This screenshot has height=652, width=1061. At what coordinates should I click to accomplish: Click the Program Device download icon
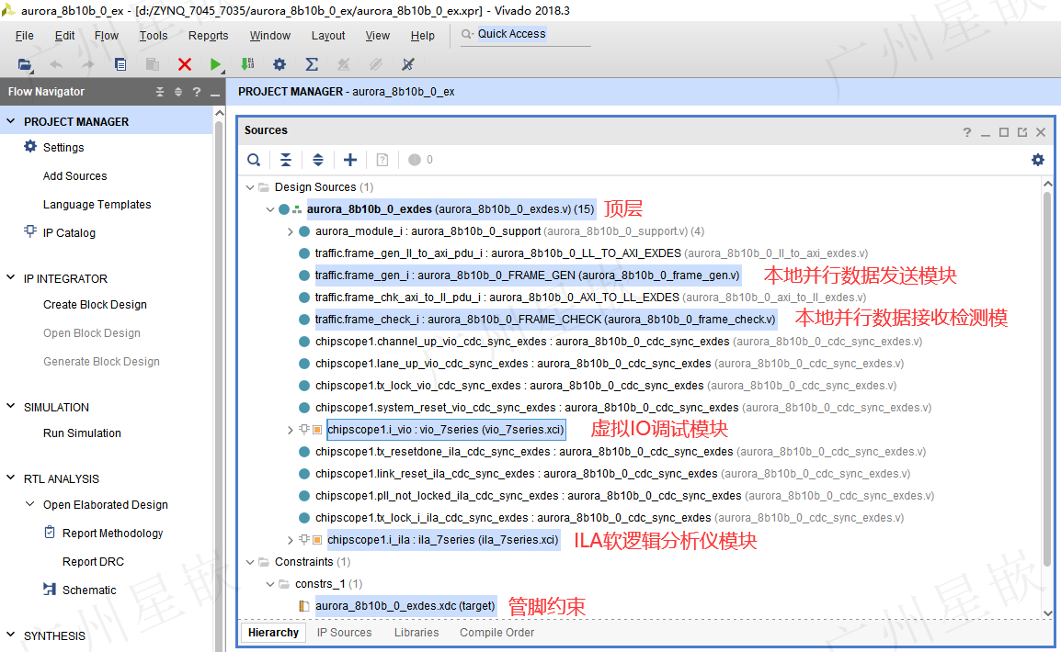(x=247, y=64)
